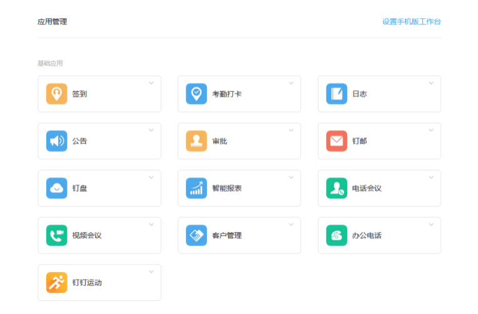
Task: Expand the chevron on the 签到 card
Action: click(x=151, y=83)
